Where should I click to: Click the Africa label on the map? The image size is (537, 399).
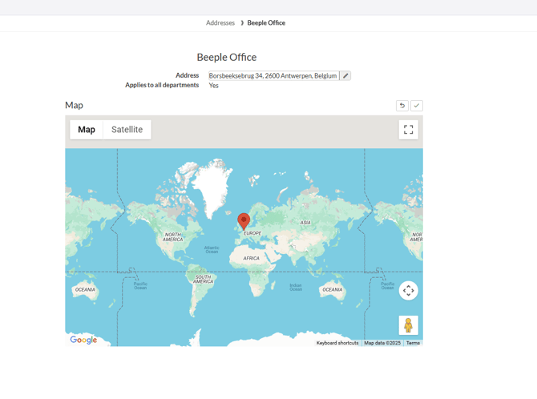(252, 259)
